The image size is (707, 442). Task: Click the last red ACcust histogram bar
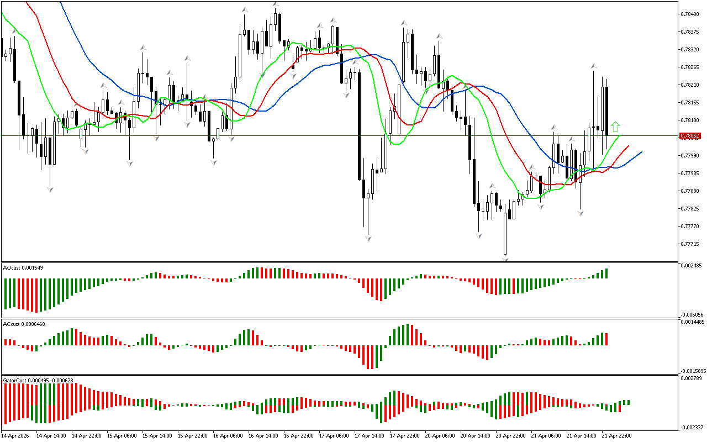606,339
